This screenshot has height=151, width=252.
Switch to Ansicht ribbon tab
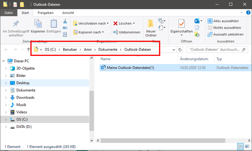pos(68,13)
